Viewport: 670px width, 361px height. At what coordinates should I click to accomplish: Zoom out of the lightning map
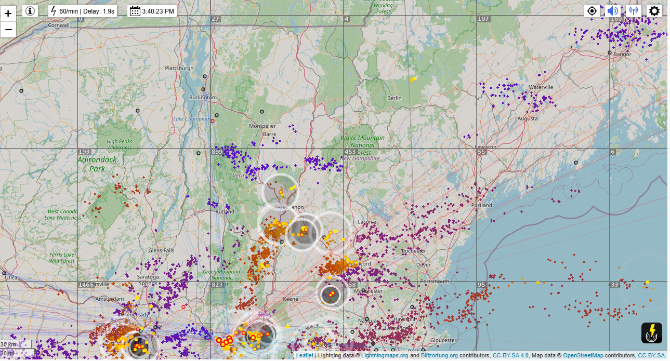tap(8, 30)
